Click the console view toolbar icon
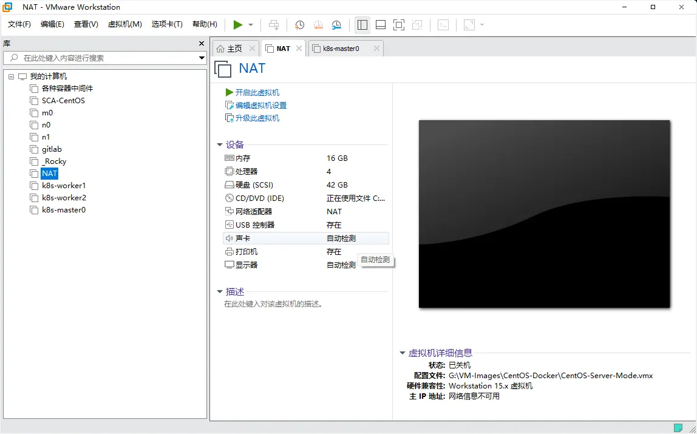The width and height of the screenshot is (697, 434). 443,25
